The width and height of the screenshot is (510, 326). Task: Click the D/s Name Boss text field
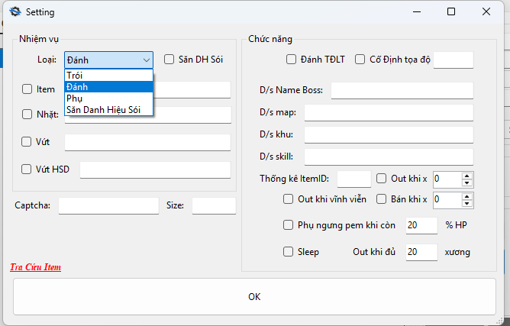pos(402,91)
